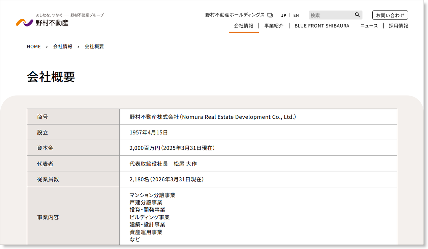The height and width of the screenshot is (249, 428).
Task: Go to 会社情報 breadcrumb
Action: pyautogui.click(x=63, y=46)
